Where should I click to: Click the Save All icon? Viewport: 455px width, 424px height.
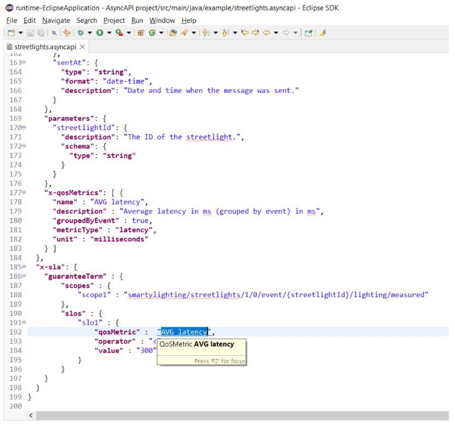41,33
